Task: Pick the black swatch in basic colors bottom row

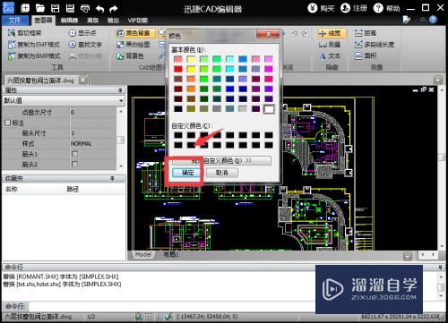Action: tap(178, 109)
